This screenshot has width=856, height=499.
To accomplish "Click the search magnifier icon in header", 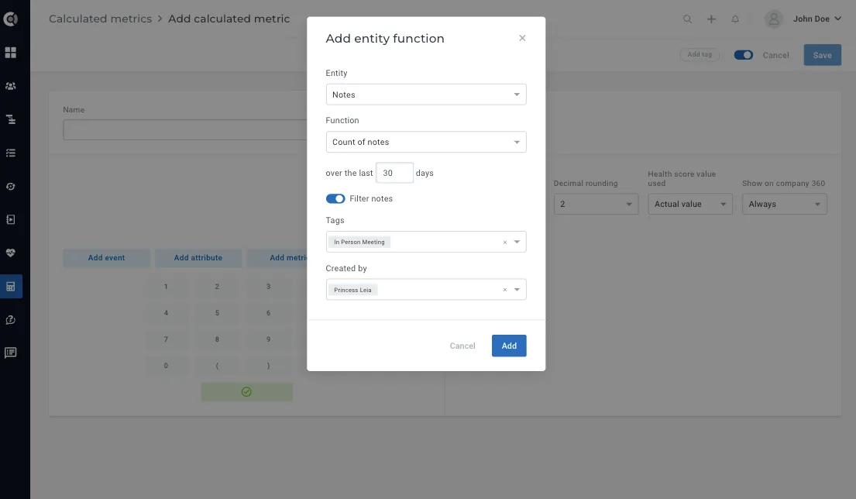I will [x=687, y=19].
